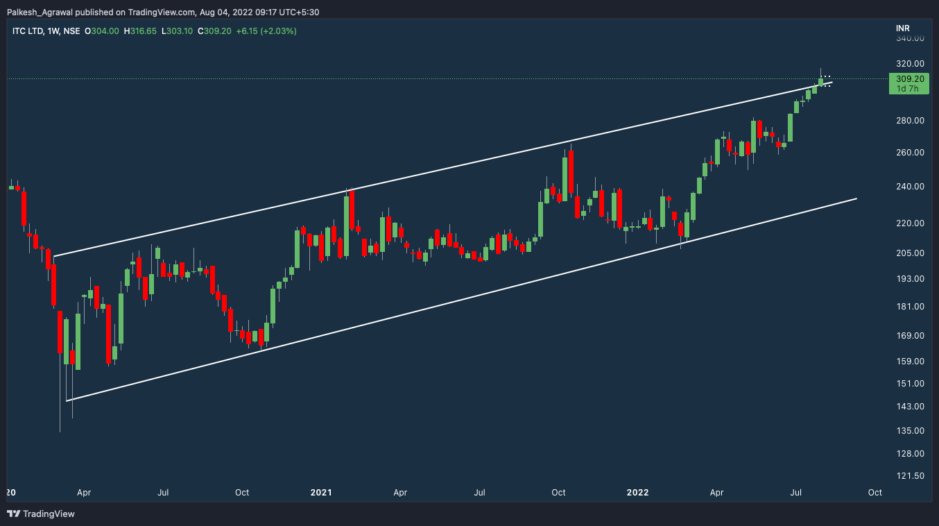This screenshot has height=526, width=939.
Task: Click the 143.00 price axis label
Action: click(x=910, y=407)
